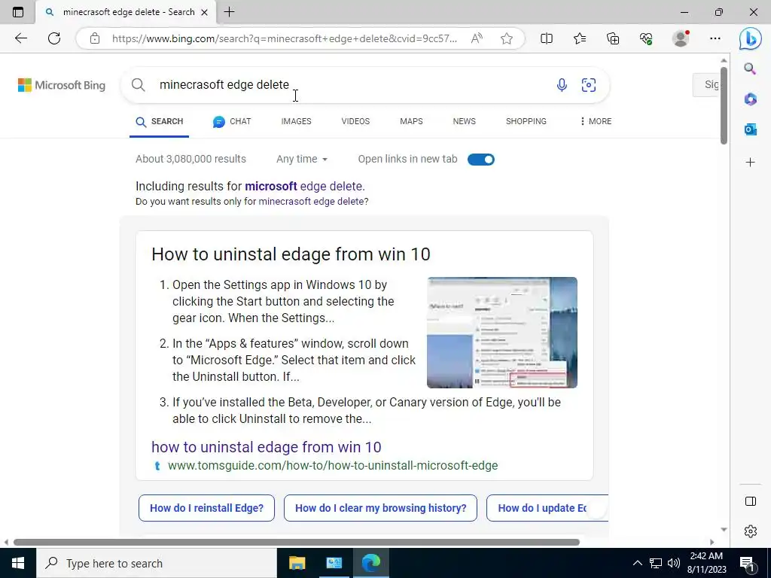Screen dimensions: 771x578
Task: Open the Settings app screenshot thumbnail
Action: pos(502,333)
